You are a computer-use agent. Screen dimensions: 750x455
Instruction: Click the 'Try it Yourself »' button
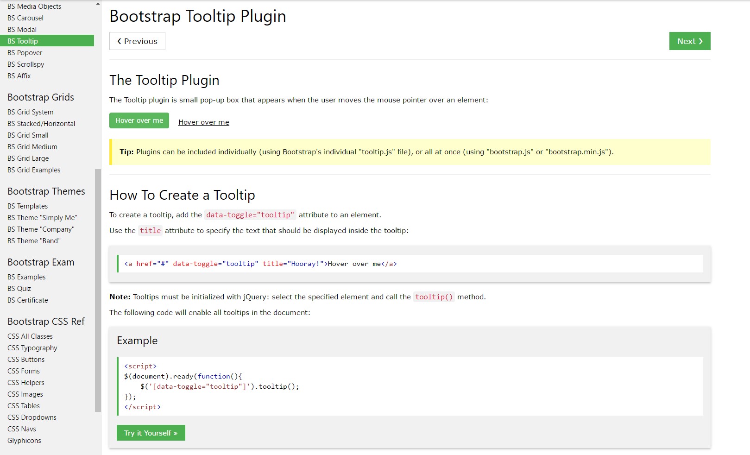(151, 433)
